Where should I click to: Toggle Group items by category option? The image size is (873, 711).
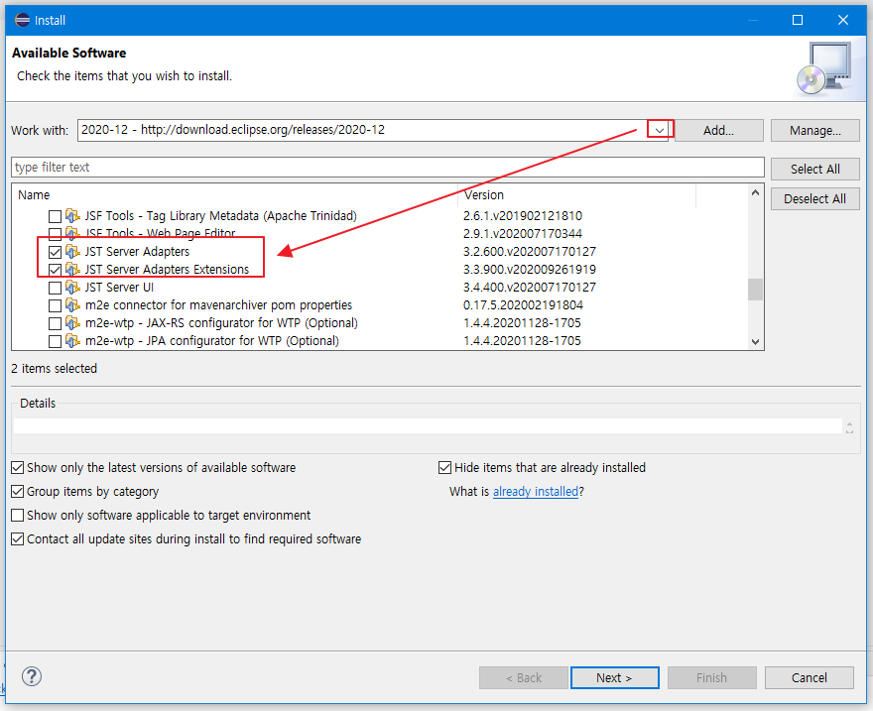point(18,491)
